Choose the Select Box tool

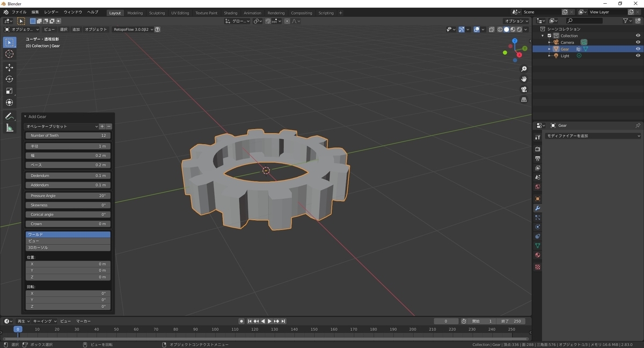point(10,42)
